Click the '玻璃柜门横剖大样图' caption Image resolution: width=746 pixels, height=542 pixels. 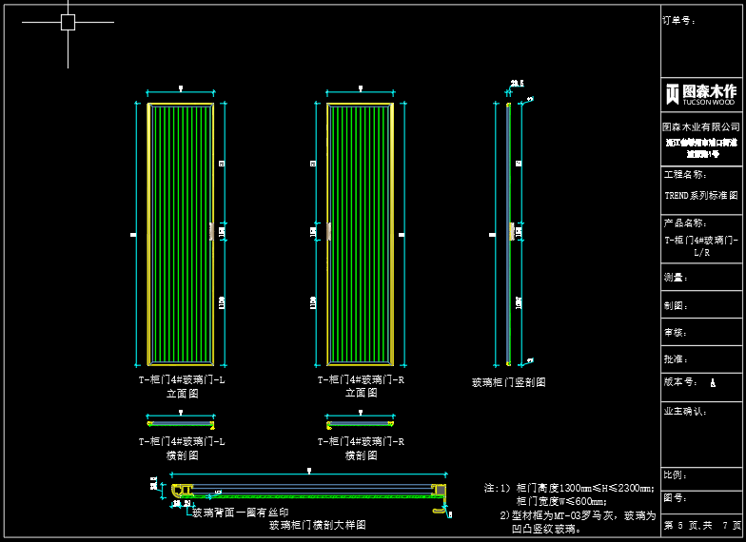coord(317,525)
